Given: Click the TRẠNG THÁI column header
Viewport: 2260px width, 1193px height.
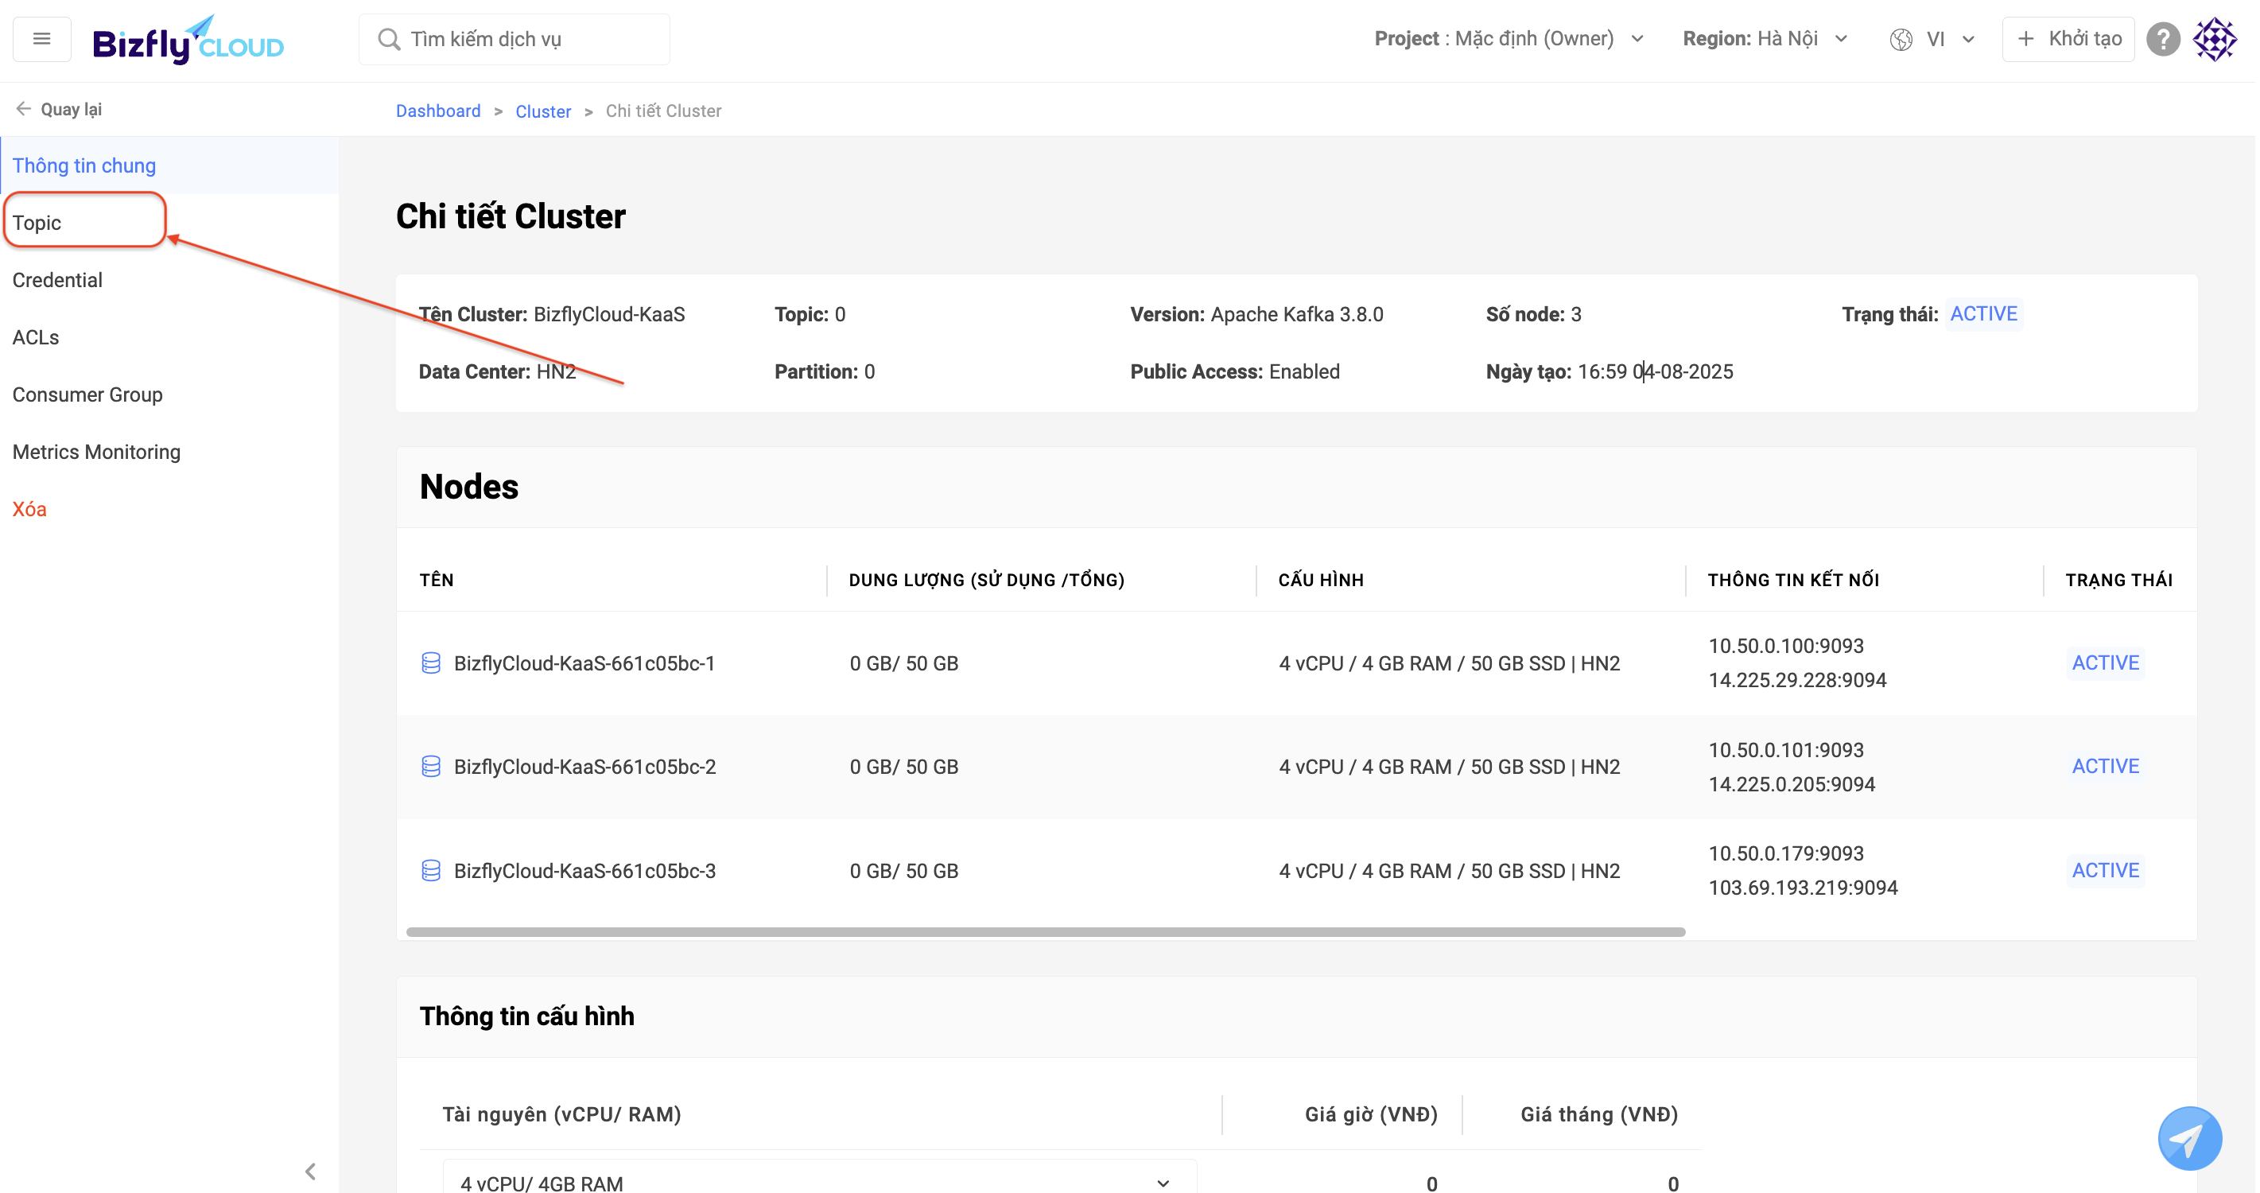Looking at the screenshot, I should (2118, 580).
